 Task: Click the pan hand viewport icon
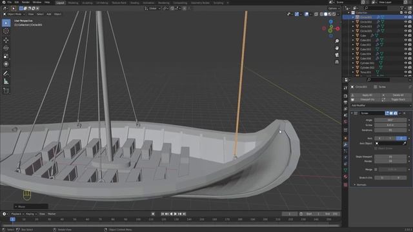click(x=337, y=48)
